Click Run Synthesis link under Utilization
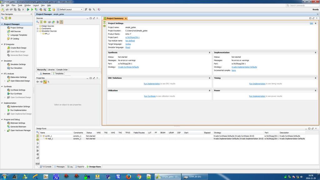This screenshot has width=320, height=180. tap(150, 96)
